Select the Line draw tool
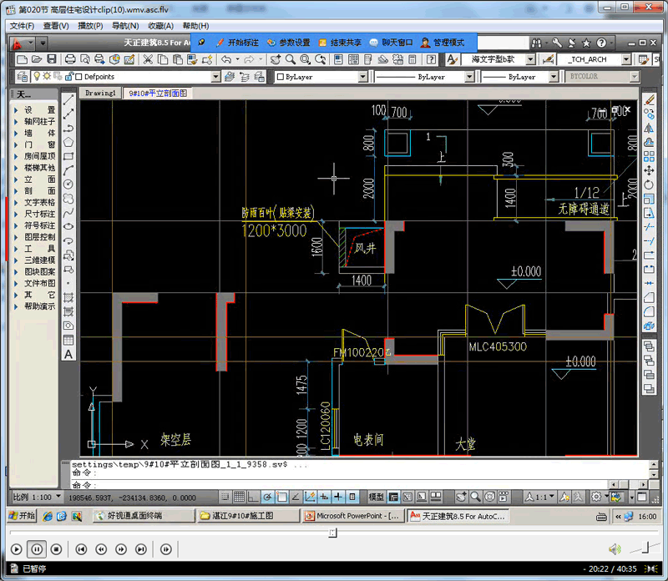 (68, 99)
